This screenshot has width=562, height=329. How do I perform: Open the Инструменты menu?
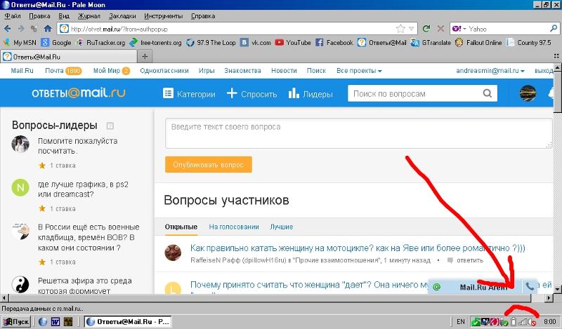164,15
